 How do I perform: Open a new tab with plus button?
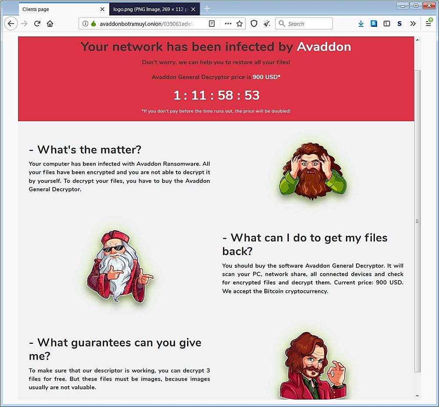(207, 9)
